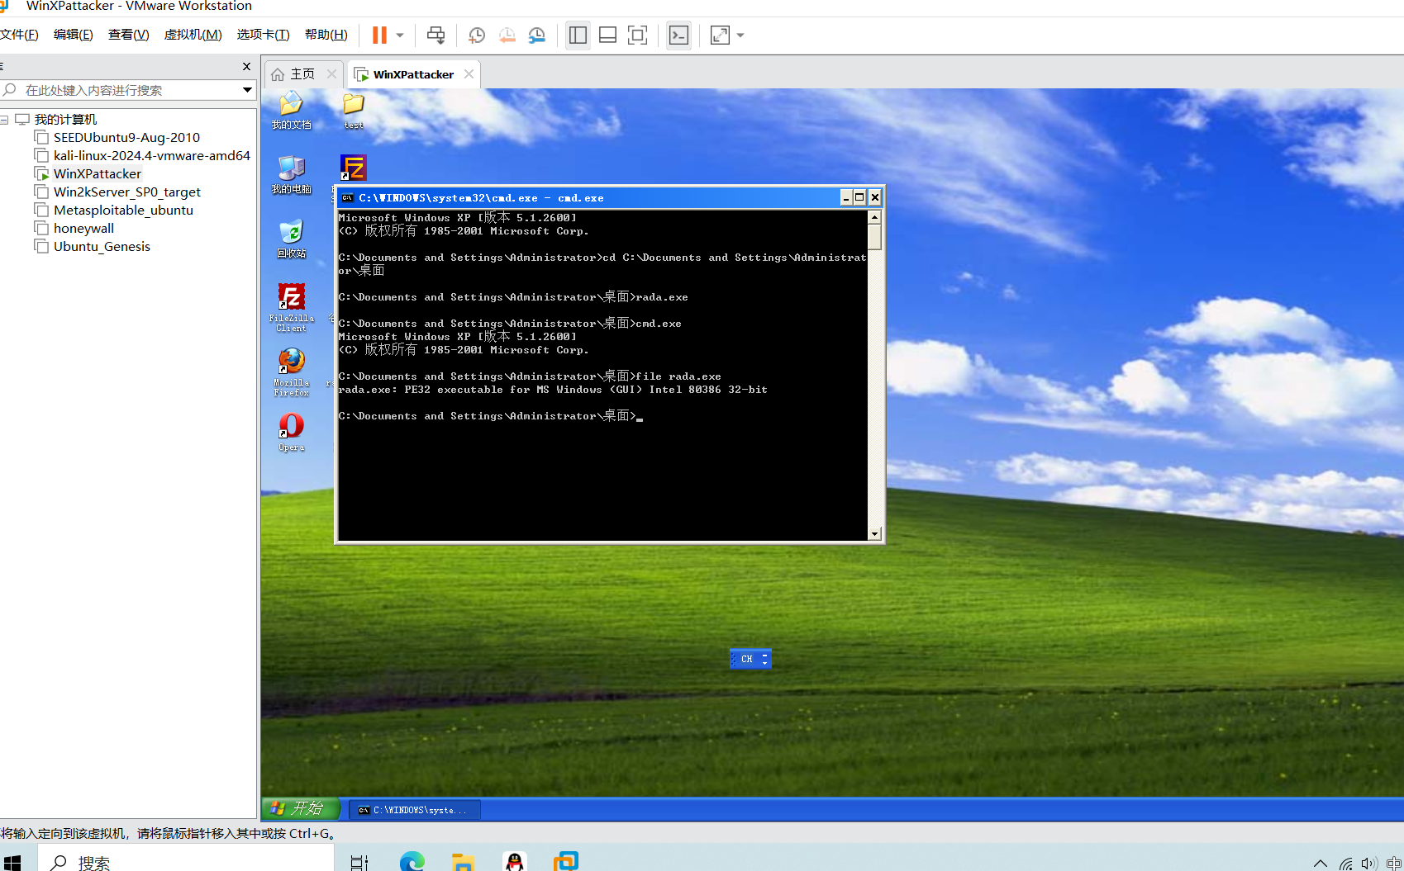Screen dimensions: 1404x871
Task: Select the 我的文档 desktop icon
Action: coord(291,111)
